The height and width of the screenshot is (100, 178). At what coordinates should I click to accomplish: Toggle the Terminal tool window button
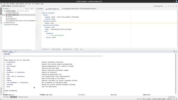click(x=14, y=97)
